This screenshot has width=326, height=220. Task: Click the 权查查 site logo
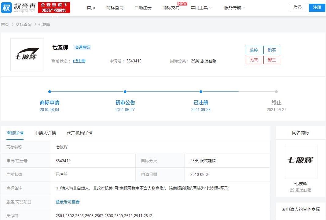(x=18, y=8)
